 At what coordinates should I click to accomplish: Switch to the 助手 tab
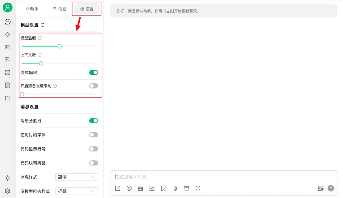[x=31, y=9]
